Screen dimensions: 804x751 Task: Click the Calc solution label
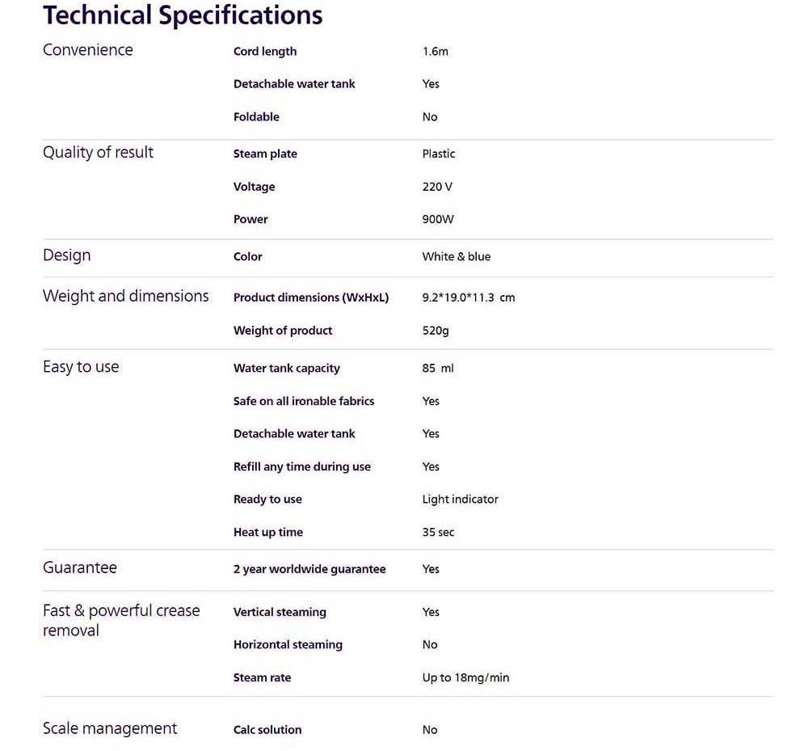(267, 730)
